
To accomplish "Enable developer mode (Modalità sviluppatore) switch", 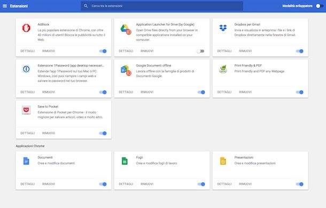I will click(x=319, y=6).
